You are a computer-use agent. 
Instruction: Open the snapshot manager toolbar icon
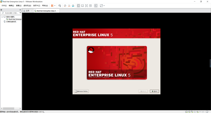[x=73, y=6]
